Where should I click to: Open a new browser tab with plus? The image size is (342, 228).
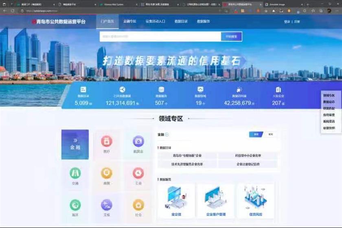click(308, 4)
